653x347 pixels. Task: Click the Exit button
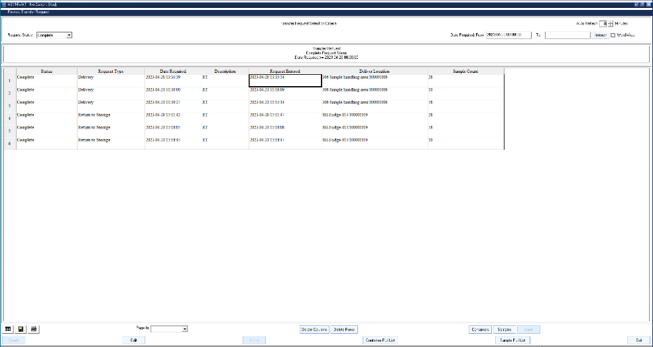[638, 340]
